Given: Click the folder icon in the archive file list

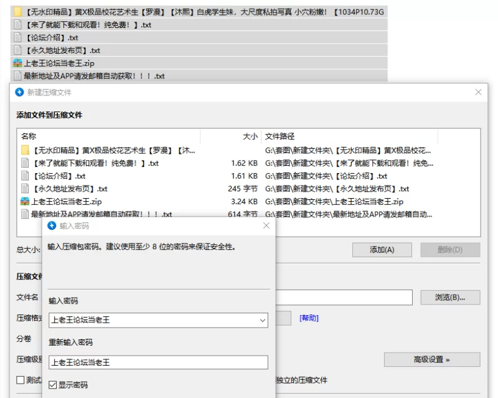Looking at the screenshot, I should pos(25,150).
